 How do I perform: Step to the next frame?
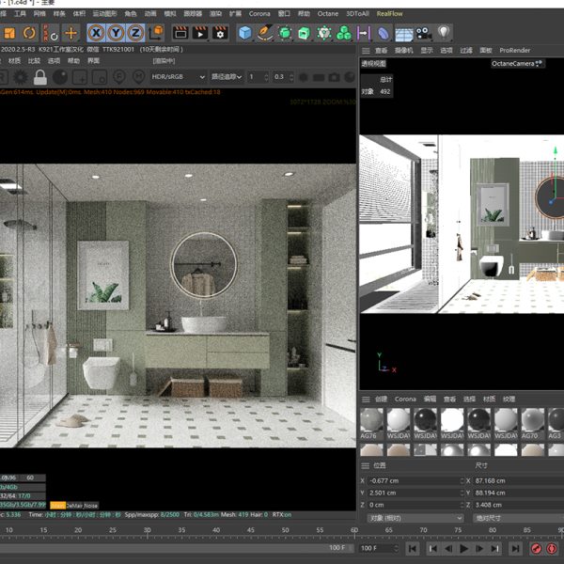[x=479, y=549]
